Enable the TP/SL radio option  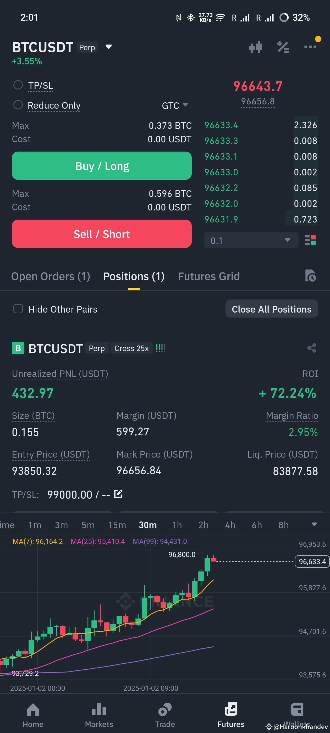[x=18, y=85]
